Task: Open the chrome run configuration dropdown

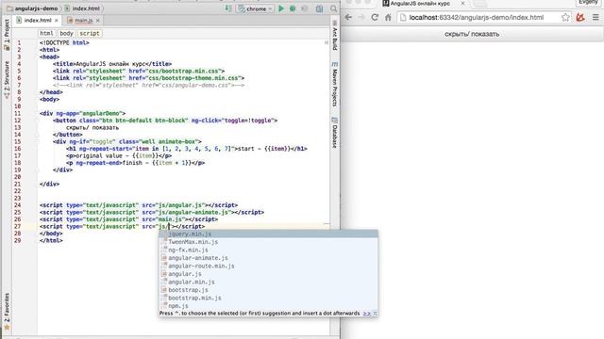Action: point(255,8)
